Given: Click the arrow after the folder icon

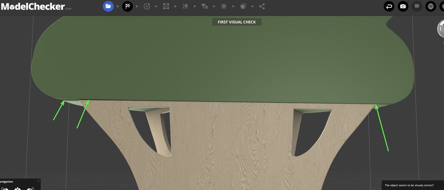Looking at the screenshot, I should click(x=118, y=6).
